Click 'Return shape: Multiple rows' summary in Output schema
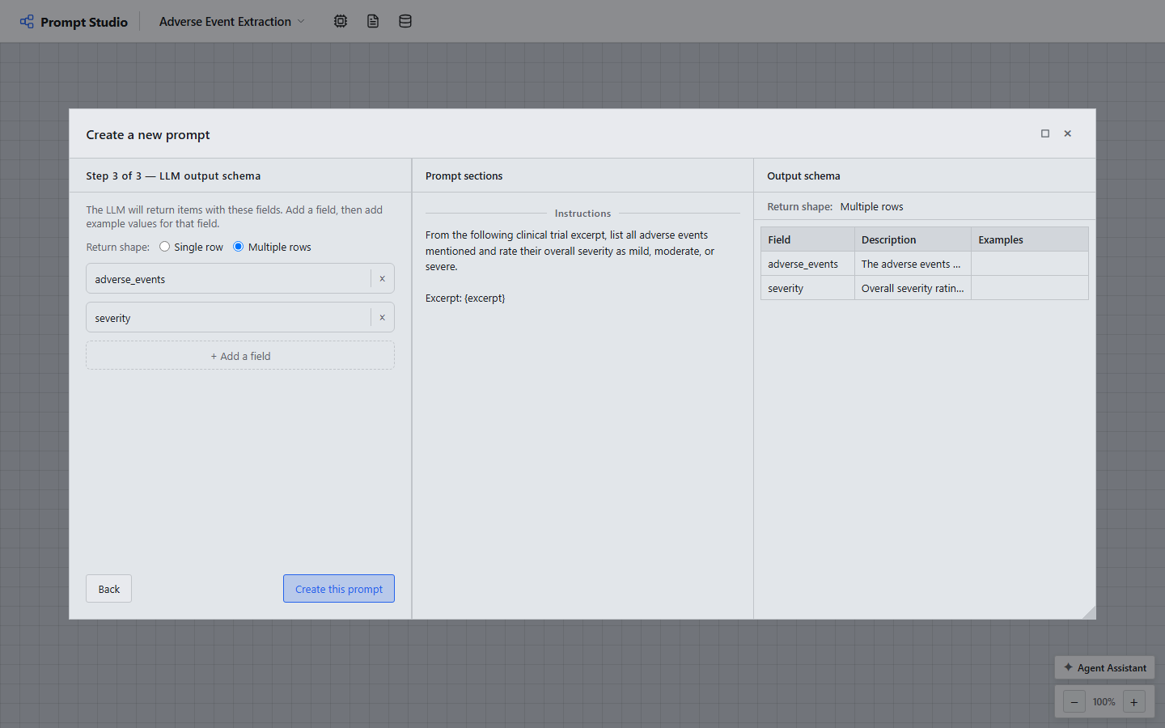 835,206
